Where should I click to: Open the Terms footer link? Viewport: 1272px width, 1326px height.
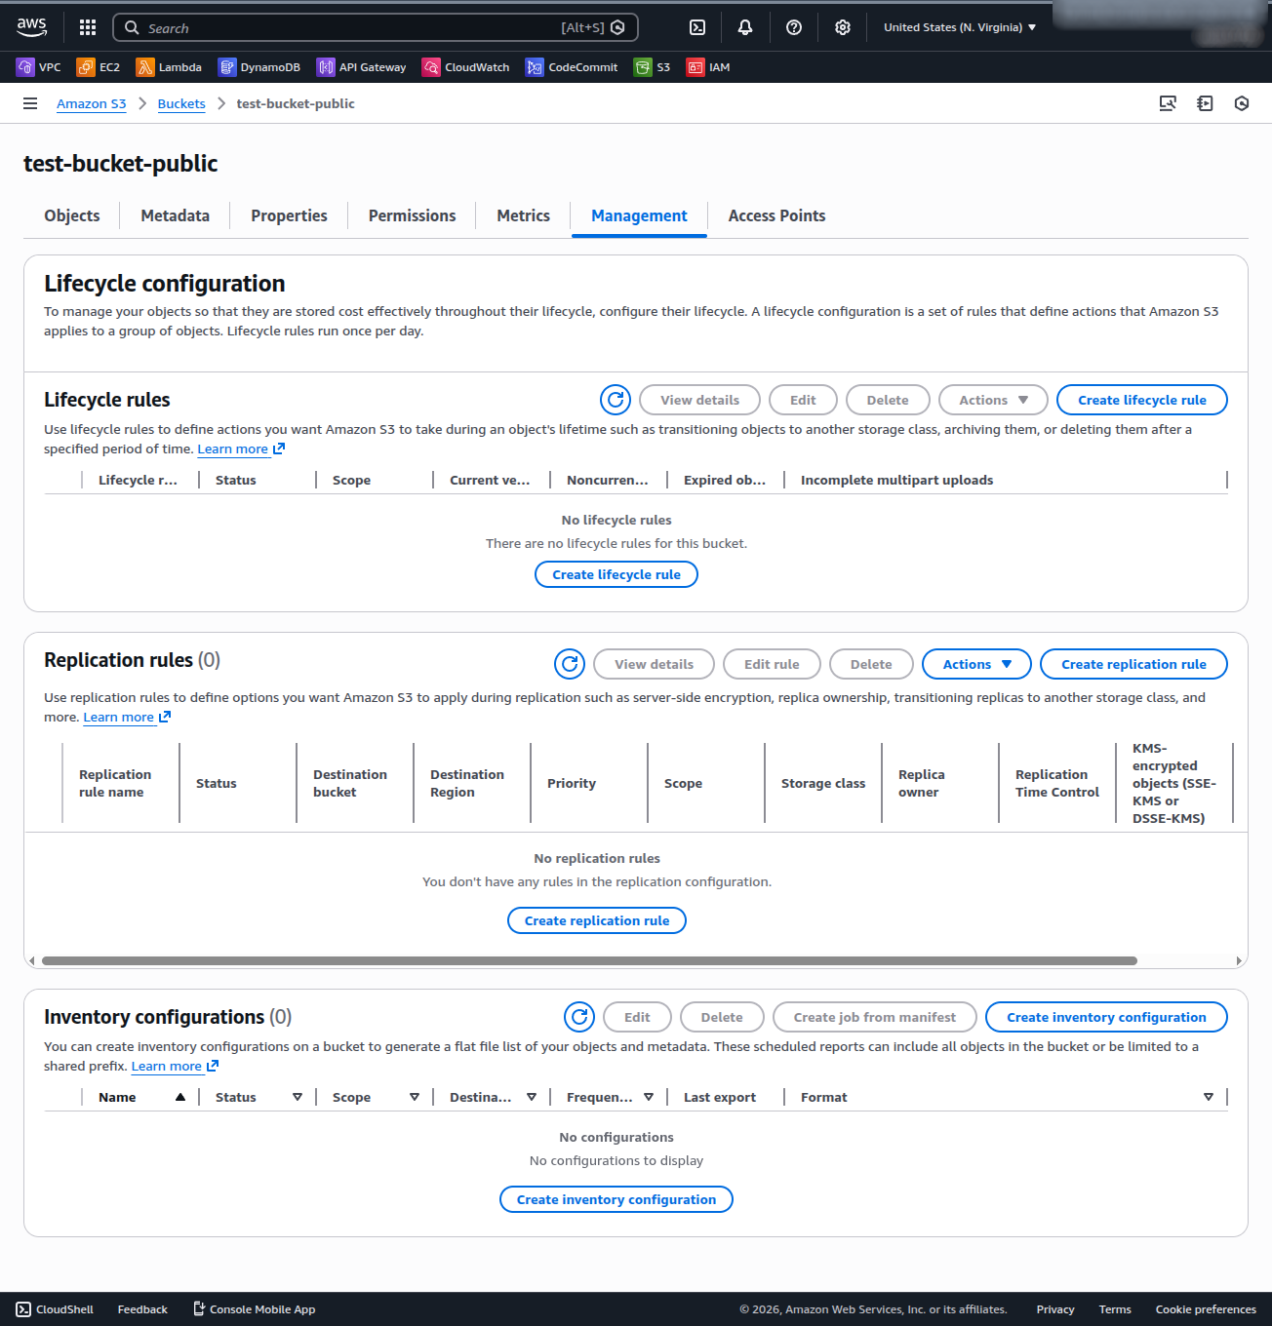pos(1115,1309)
